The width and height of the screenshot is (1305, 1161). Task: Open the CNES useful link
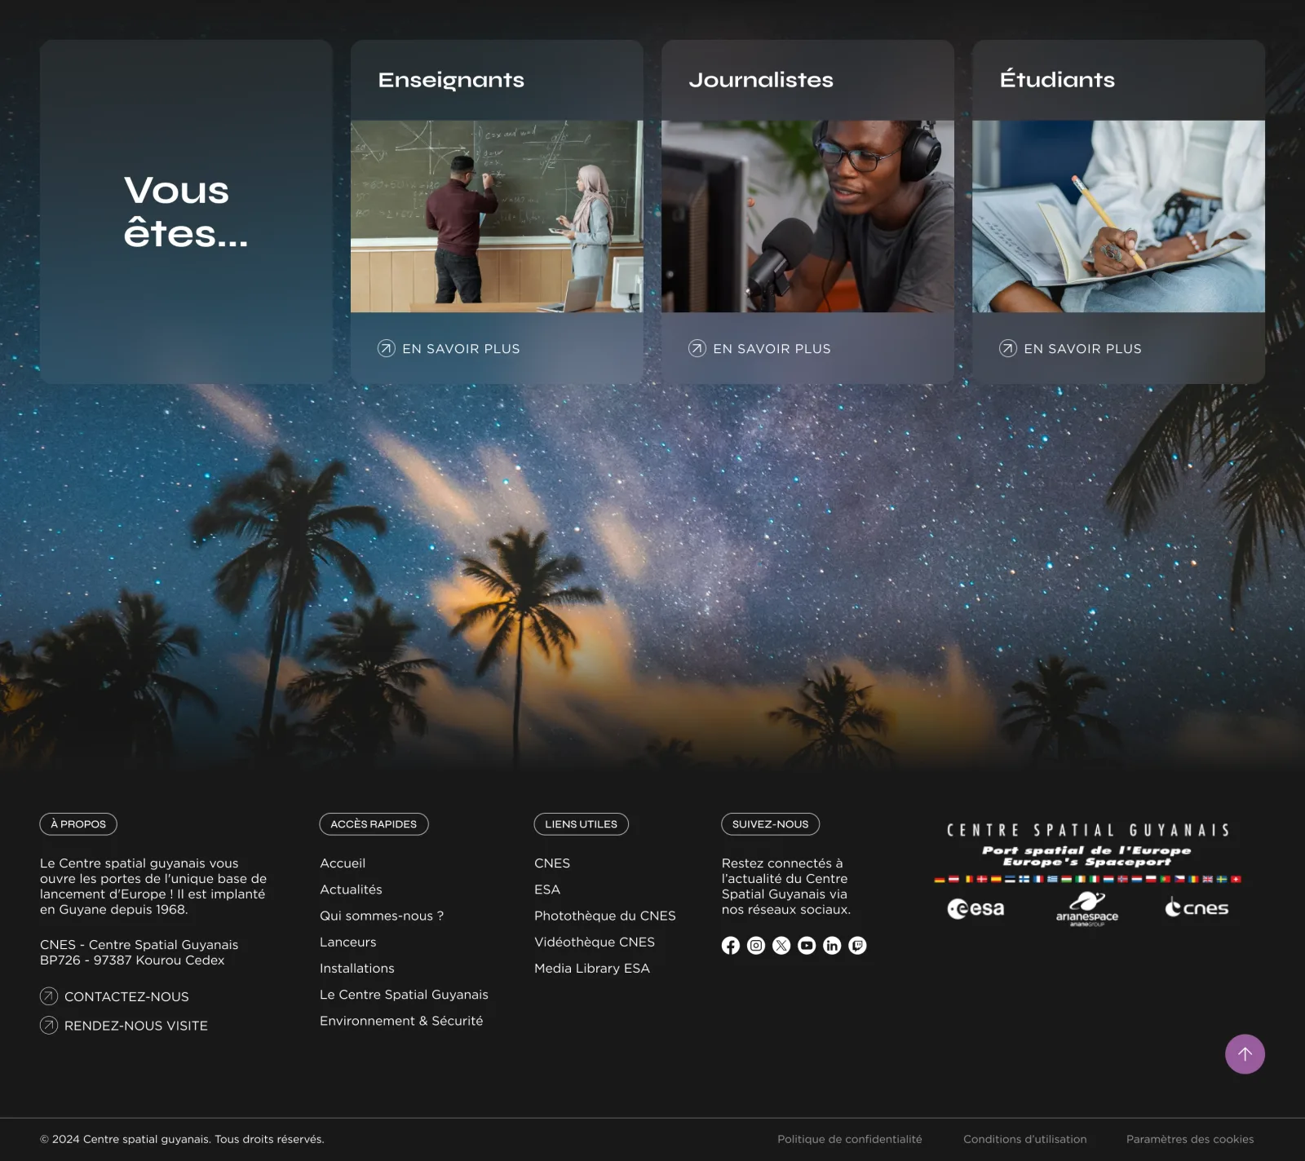pyautogui.click(x=552, y=863)
